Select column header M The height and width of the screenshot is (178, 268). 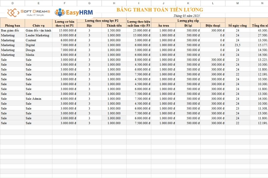click(x=237, y=3)
